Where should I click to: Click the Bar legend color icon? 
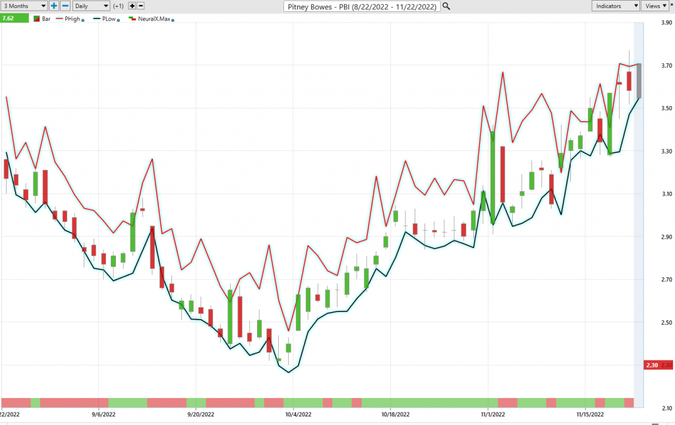click(37, 19)
